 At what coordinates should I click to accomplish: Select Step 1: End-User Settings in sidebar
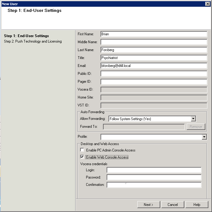coord(26,36)
